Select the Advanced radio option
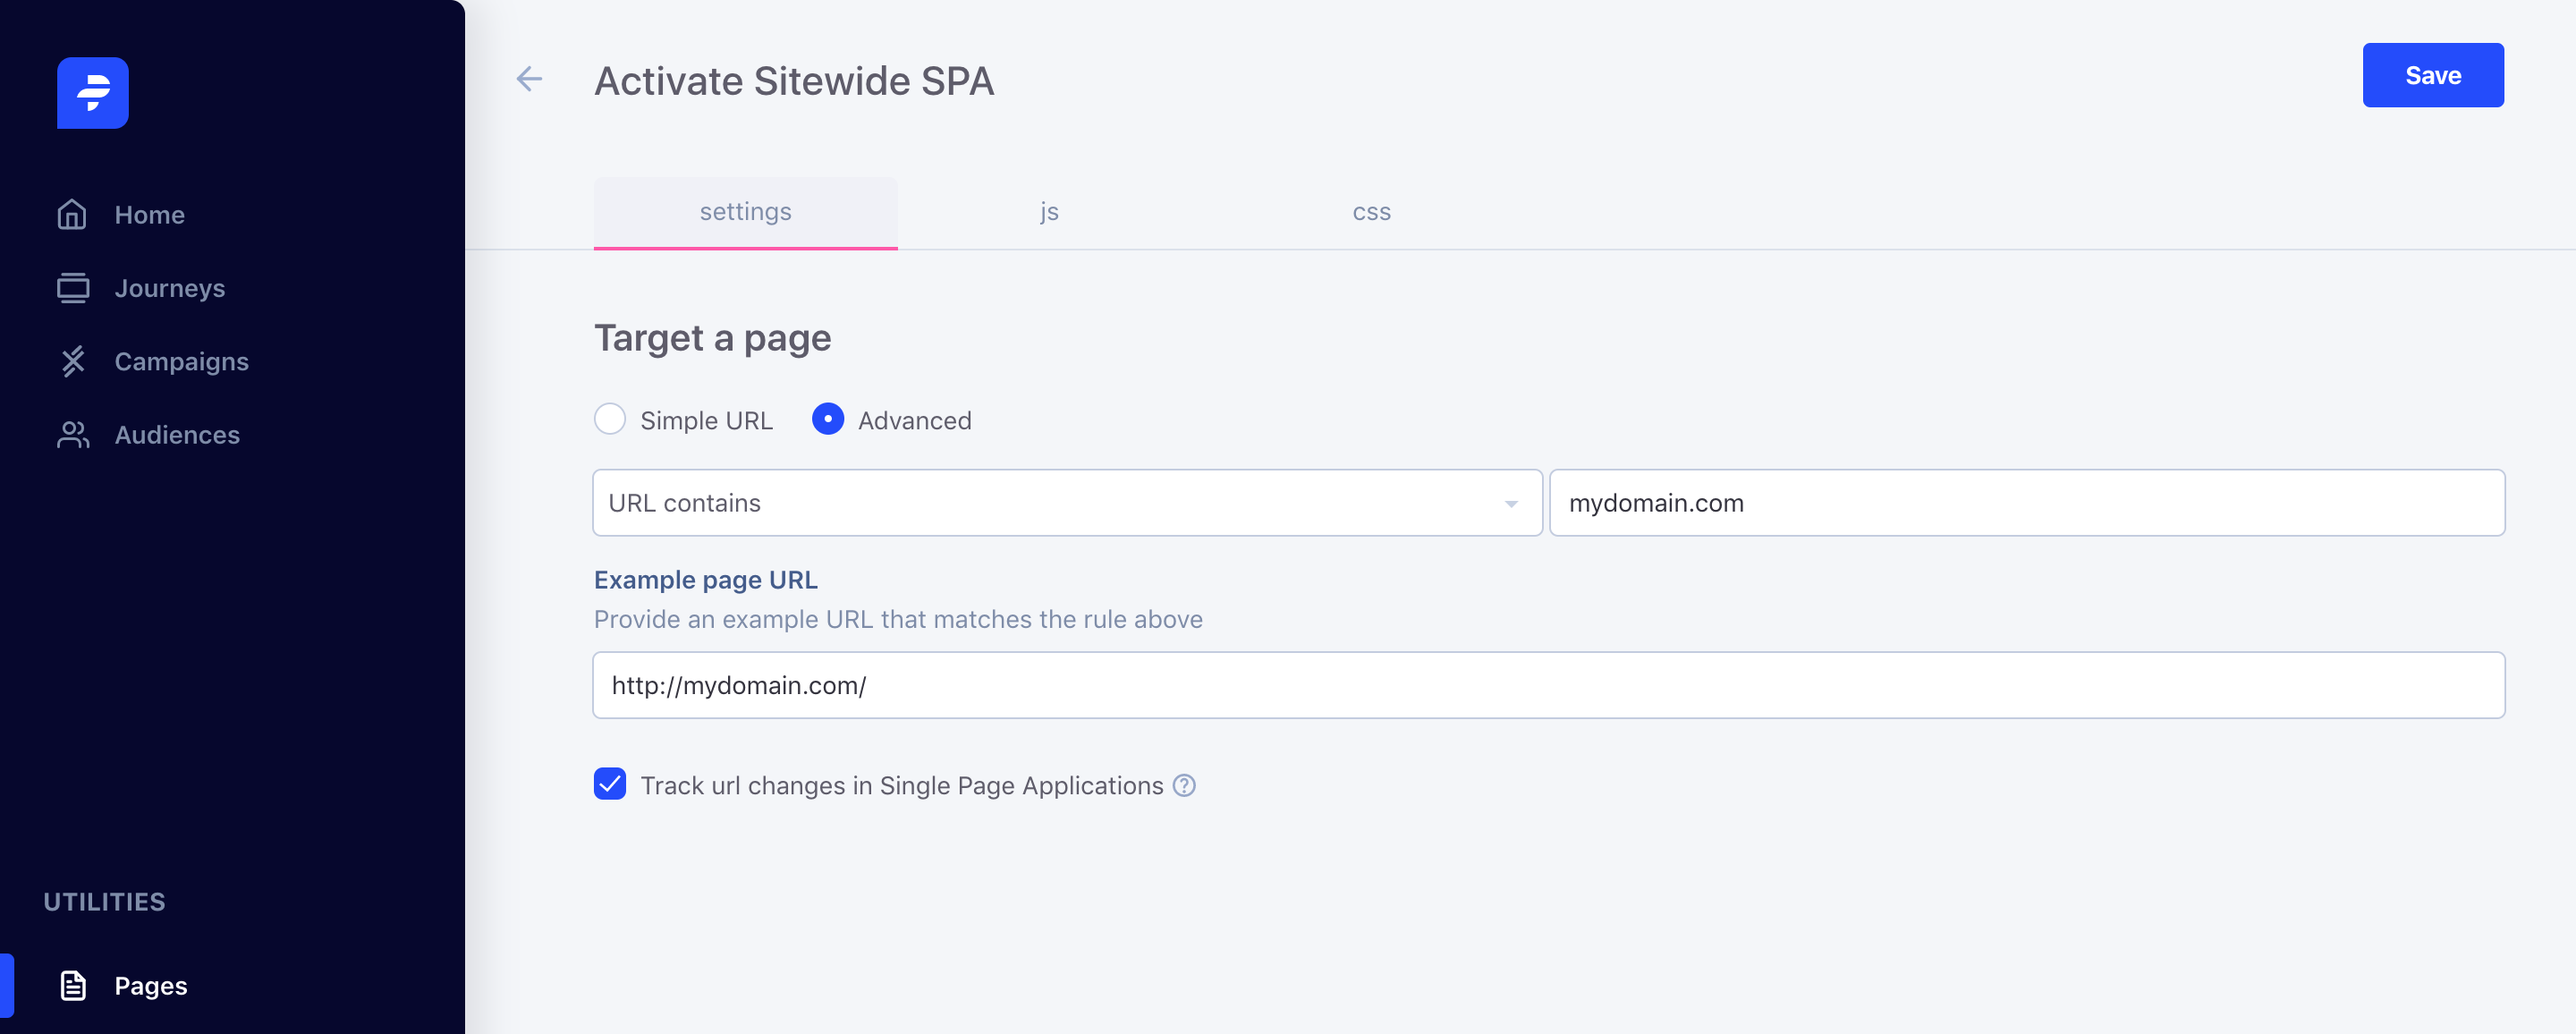This screenshot has width=2576, height=1034. tap(827, 419)
